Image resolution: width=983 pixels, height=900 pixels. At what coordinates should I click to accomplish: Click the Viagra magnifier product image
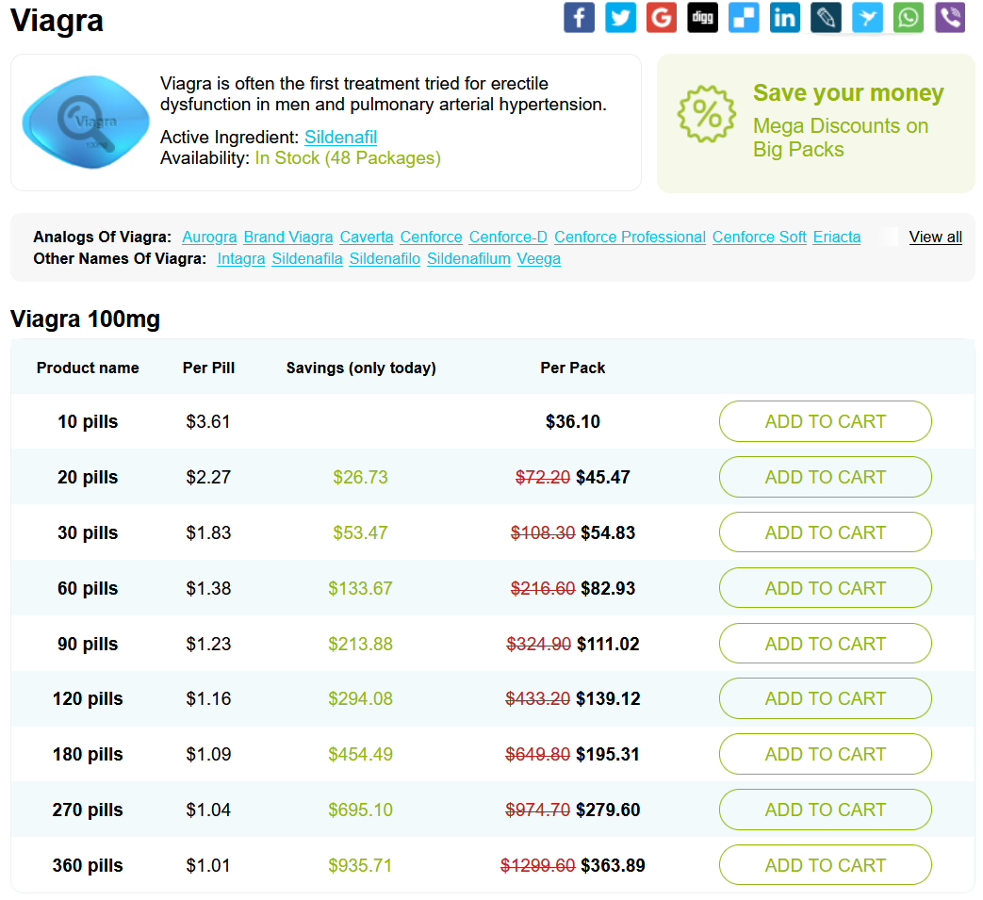point(85,122)
